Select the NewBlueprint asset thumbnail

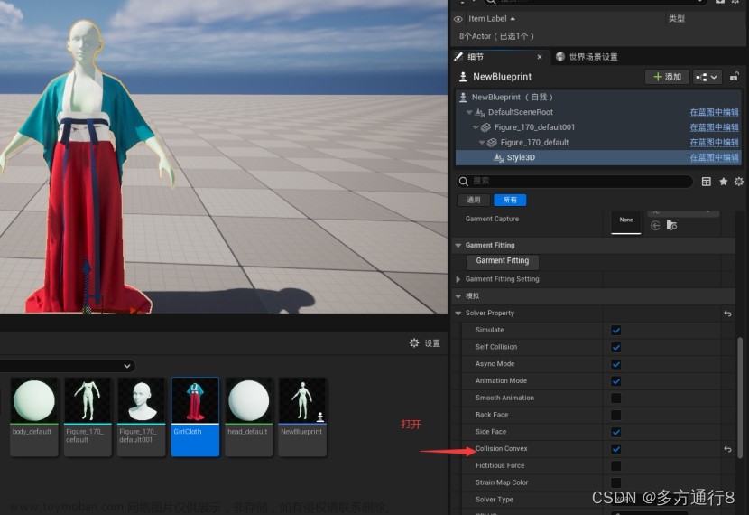click(302, 417)
